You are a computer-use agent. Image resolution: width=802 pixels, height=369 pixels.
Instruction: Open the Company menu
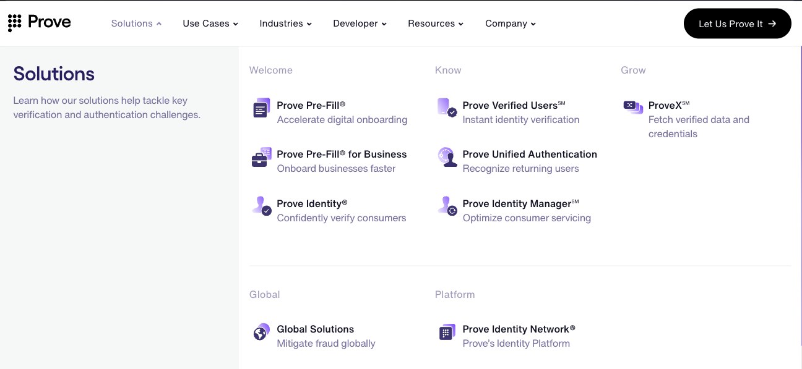click(x=510, y=23)
